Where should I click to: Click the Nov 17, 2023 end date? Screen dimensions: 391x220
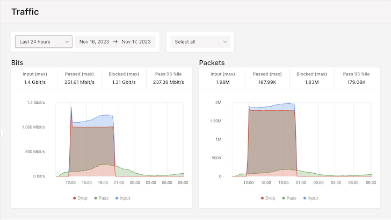point(137,41)
